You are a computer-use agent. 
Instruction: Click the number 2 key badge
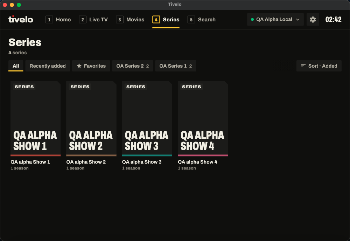(x=83, y=20)
